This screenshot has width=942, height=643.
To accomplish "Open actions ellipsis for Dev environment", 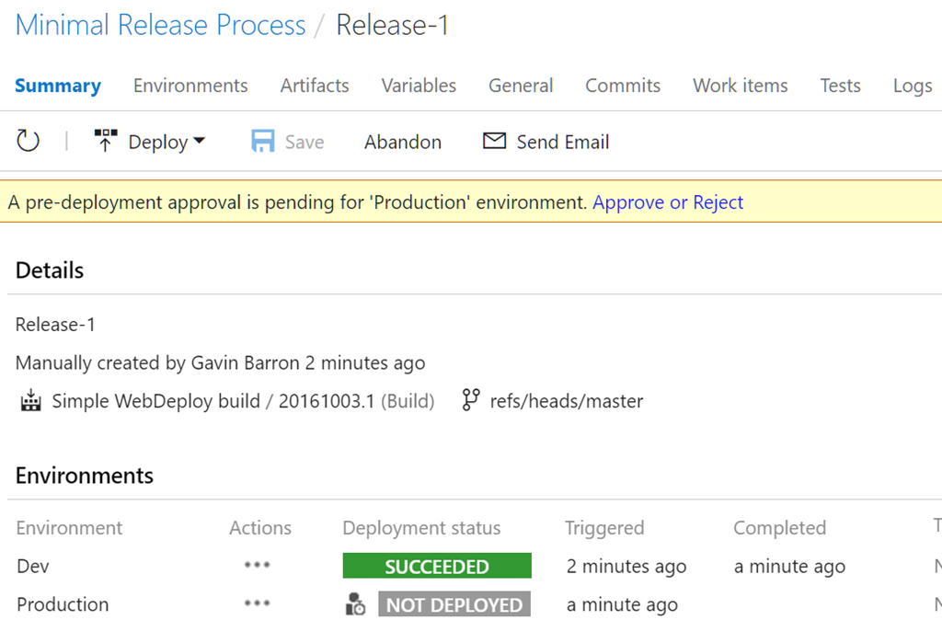I will [x=258, y=566].
